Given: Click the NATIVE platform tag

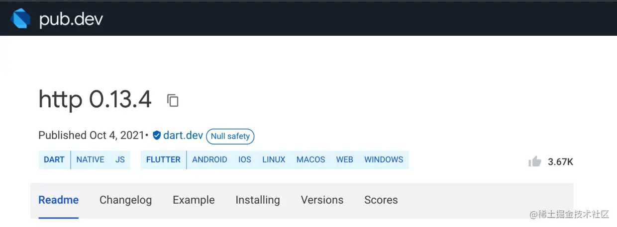Looking at the screenshot, I should (90, 159).
